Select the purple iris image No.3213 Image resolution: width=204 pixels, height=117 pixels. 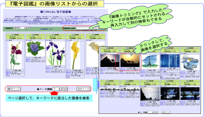point(55,53)
